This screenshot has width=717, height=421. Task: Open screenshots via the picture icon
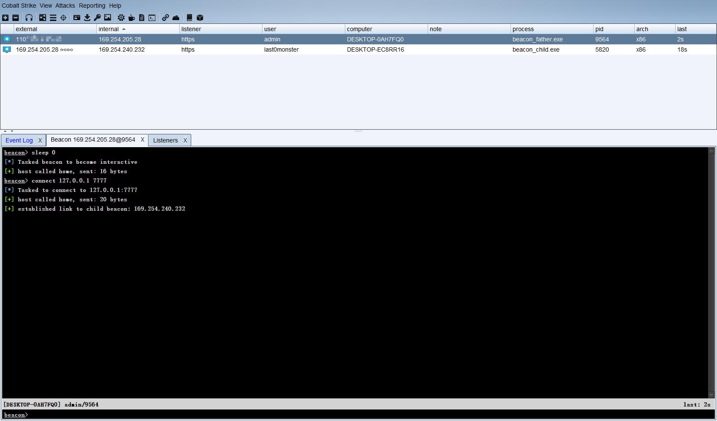108,17
